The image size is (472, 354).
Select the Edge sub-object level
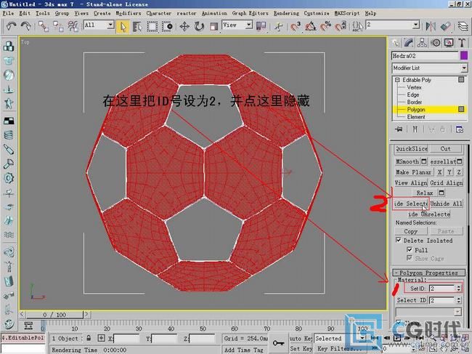coord(413,94)
